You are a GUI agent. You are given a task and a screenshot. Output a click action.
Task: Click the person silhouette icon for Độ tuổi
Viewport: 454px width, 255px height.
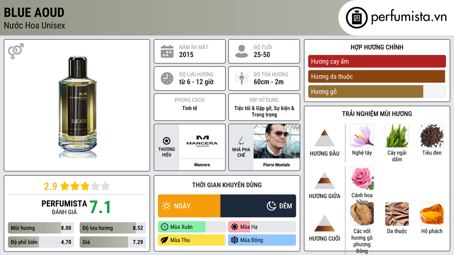(242, 51)
